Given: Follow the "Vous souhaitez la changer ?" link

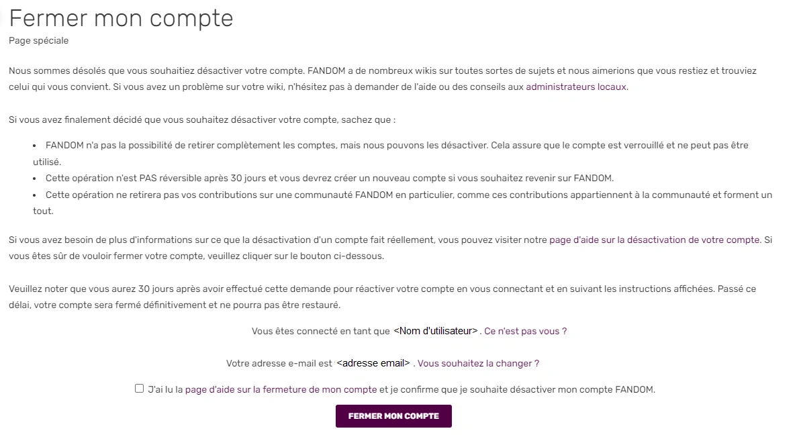Looking at the screenshot, I should tap(478, 363).
